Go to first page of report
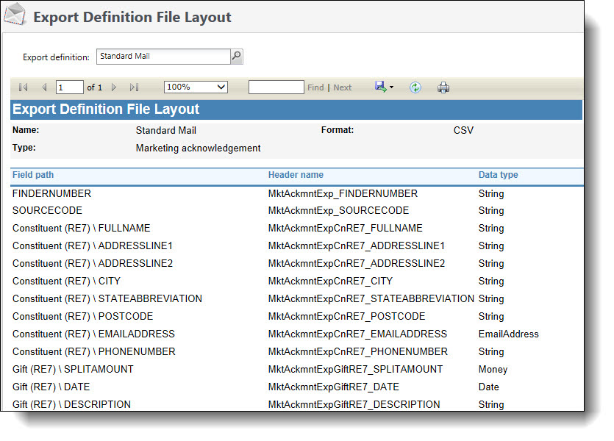The height and width of the screenshot is (441, 614). pyautogui.click(x=24, y=87)
